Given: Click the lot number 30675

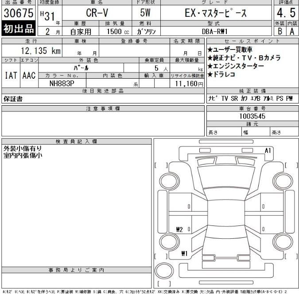Looking at the screenshot, I should click(19, 13).
